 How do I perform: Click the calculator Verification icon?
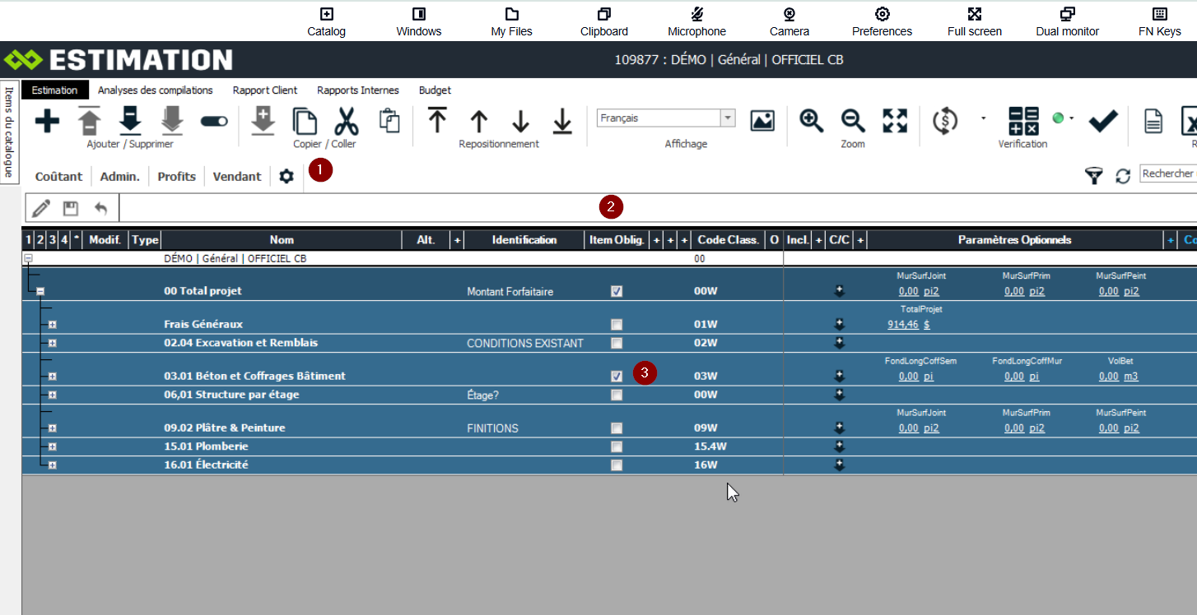[1023, 122]
